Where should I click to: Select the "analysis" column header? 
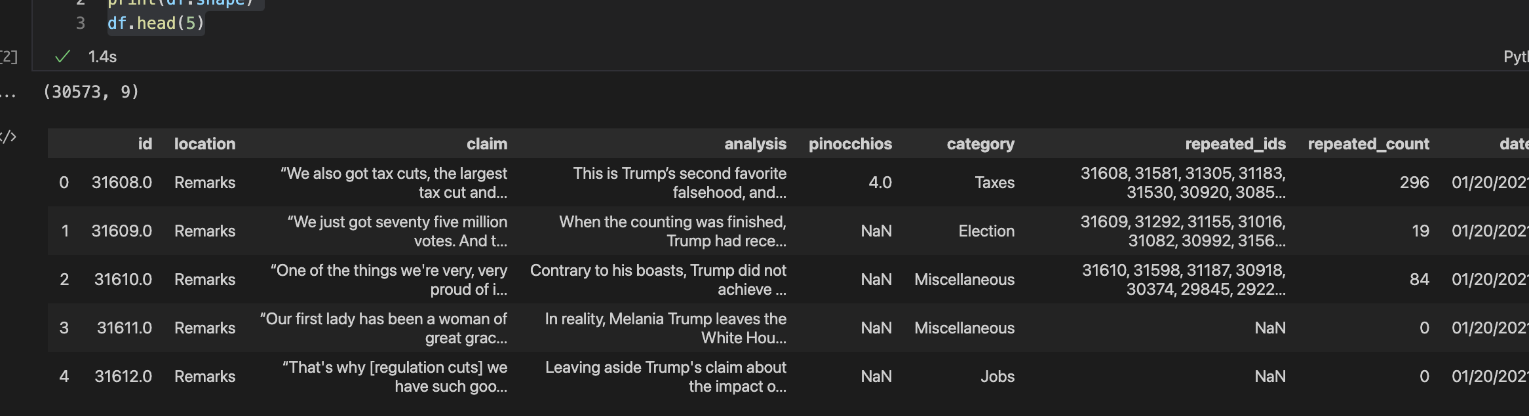755,144
